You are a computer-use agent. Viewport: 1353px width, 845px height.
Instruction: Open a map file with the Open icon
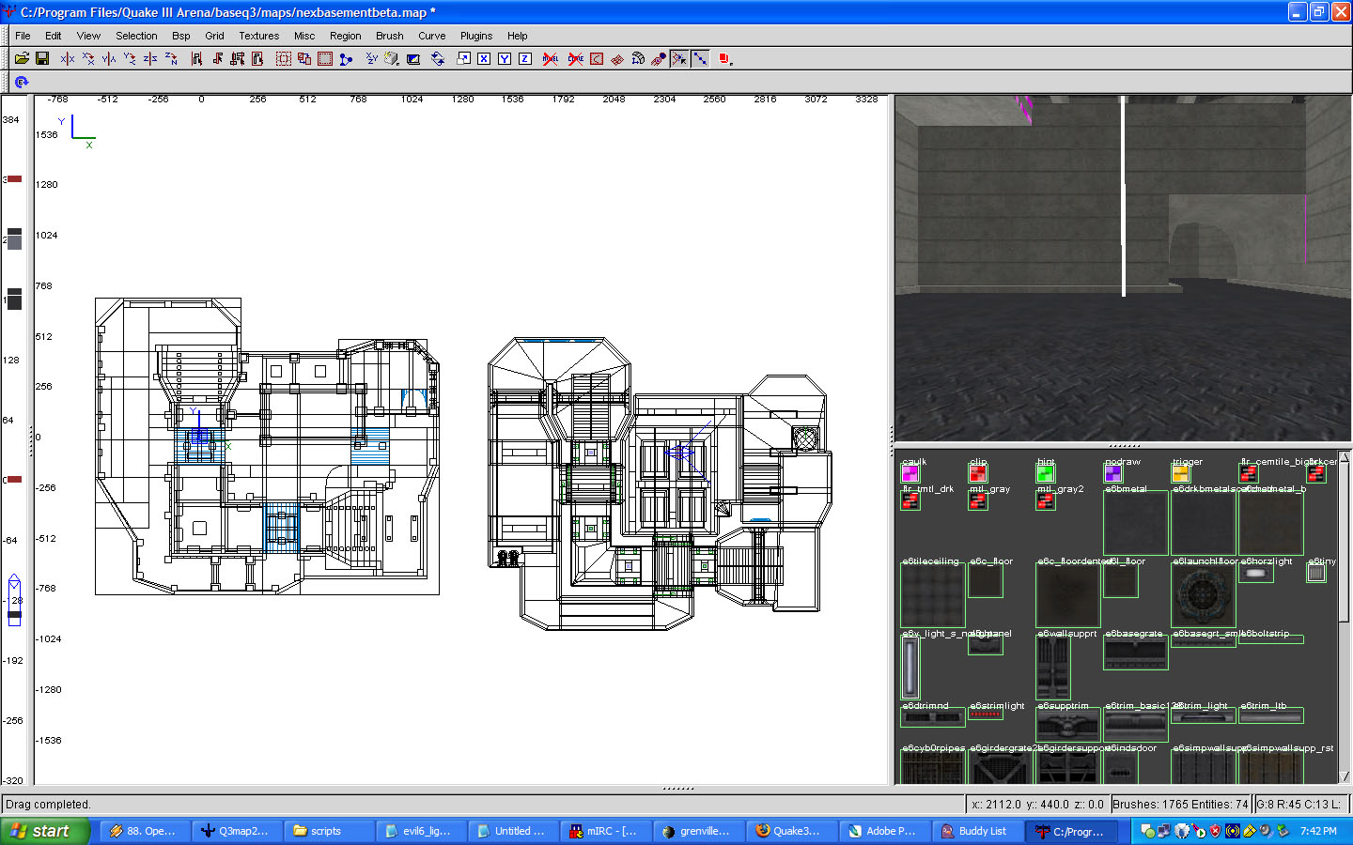[x=22, y=58]
